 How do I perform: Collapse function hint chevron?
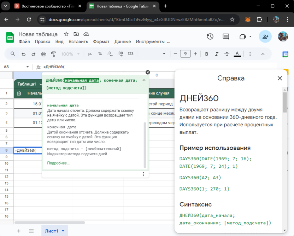click(x=144, y=80)
